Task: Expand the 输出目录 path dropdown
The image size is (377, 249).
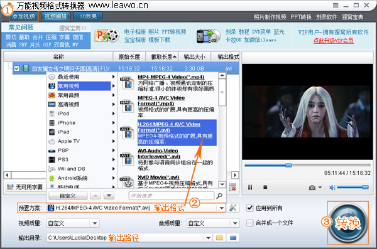Action: (x=208, y=238)
